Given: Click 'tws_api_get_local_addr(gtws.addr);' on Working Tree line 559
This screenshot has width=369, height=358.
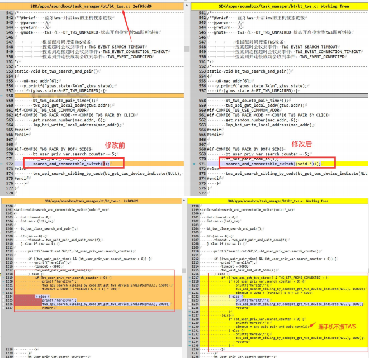Looking at the screenshot, I should [265, 106].
